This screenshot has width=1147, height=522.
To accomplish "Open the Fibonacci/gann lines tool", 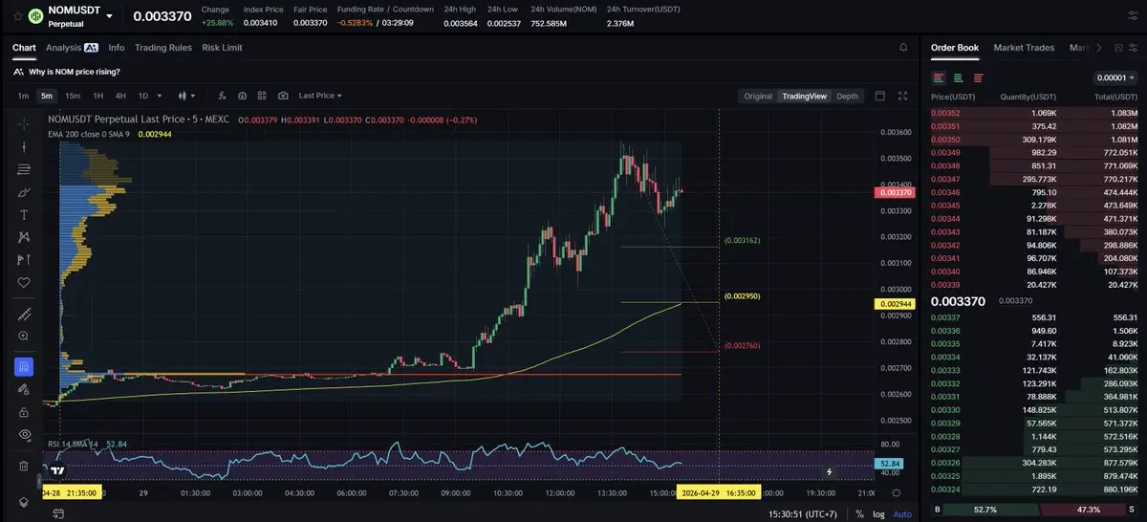I will [24, 169].
